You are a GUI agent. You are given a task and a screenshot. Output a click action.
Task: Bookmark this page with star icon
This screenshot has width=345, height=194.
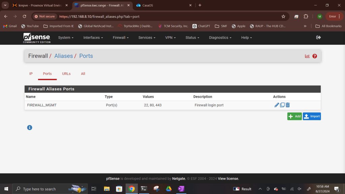(x=283, y=16)
